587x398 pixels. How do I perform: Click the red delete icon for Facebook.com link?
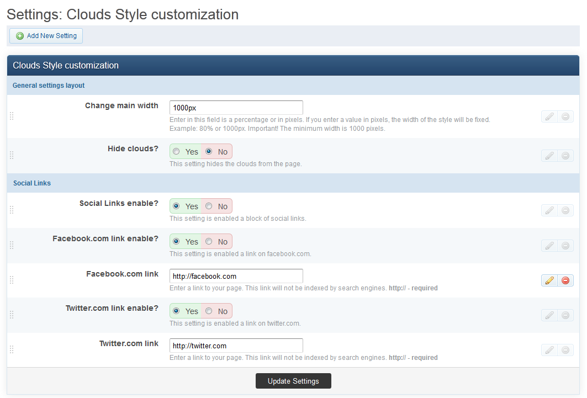click(x=565, y=280)
